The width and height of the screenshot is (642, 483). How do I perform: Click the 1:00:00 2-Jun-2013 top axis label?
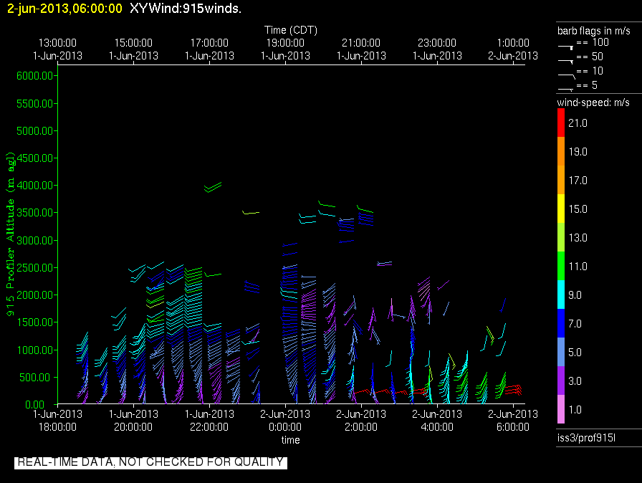tap(513, 49)
